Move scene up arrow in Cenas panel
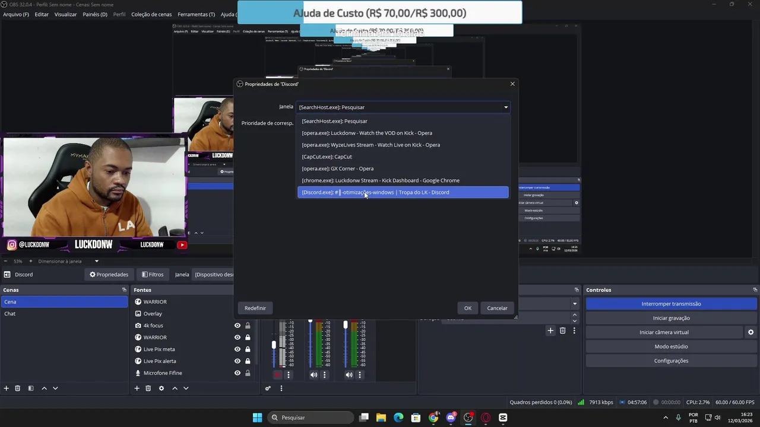Viewport: 760px width, 427px height. tap(44, 388)
